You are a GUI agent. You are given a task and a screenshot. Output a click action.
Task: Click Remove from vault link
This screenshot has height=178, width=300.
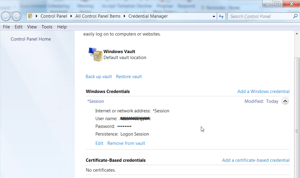click(x=126, y=143)
